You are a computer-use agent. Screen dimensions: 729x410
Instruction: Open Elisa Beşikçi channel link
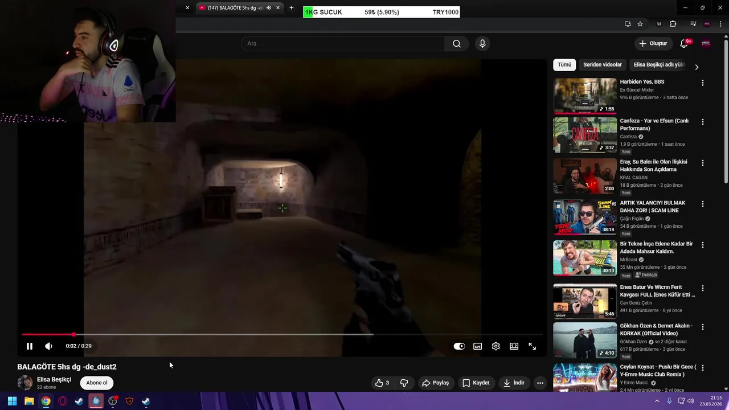point(54,380)
